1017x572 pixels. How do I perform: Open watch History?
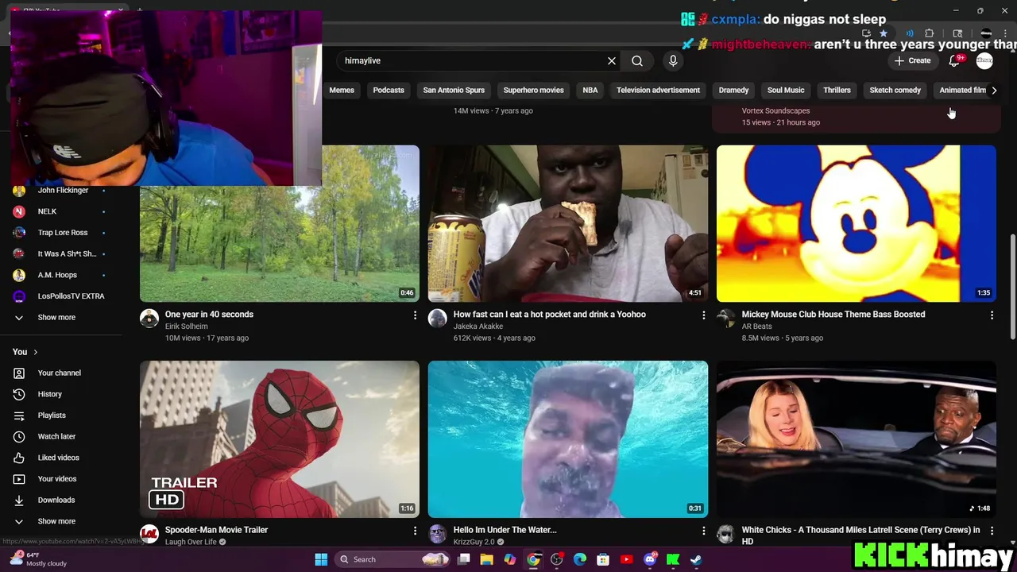click(49, 394)
